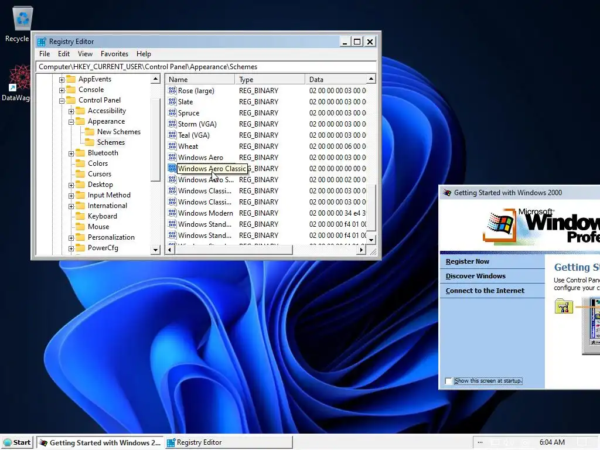Click the Keyboard folder icon
The image size is (600, 450).
coord(80,216)
